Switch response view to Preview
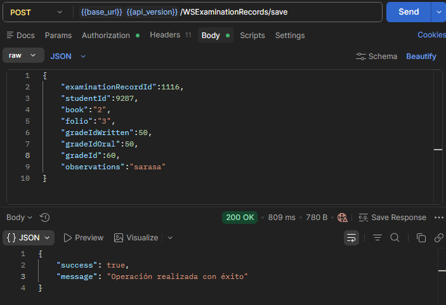This screenshot has width=446, height=305. tap(83, 238)
